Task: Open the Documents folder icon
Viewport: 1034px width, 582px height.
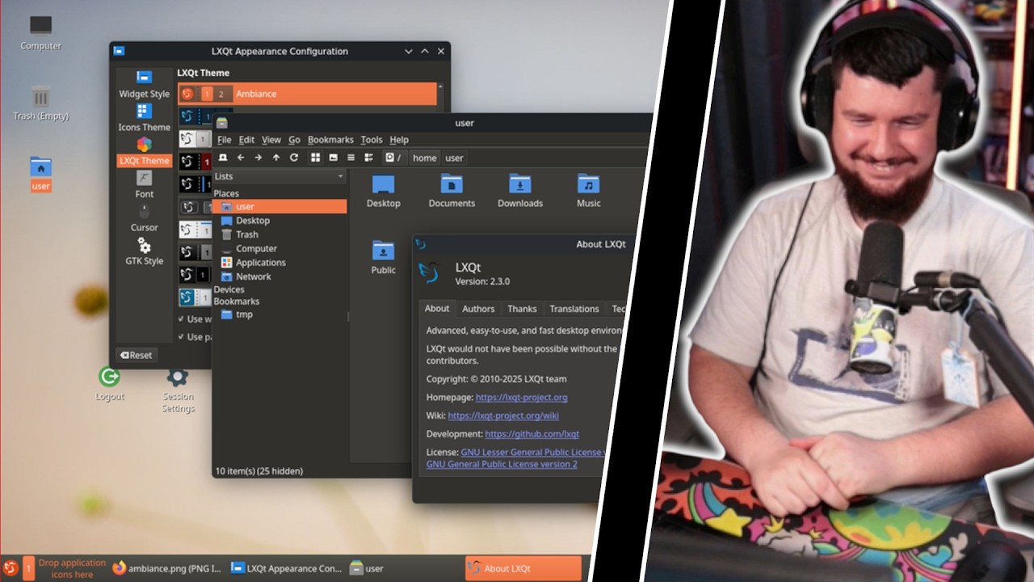Action: click(452, 191)
